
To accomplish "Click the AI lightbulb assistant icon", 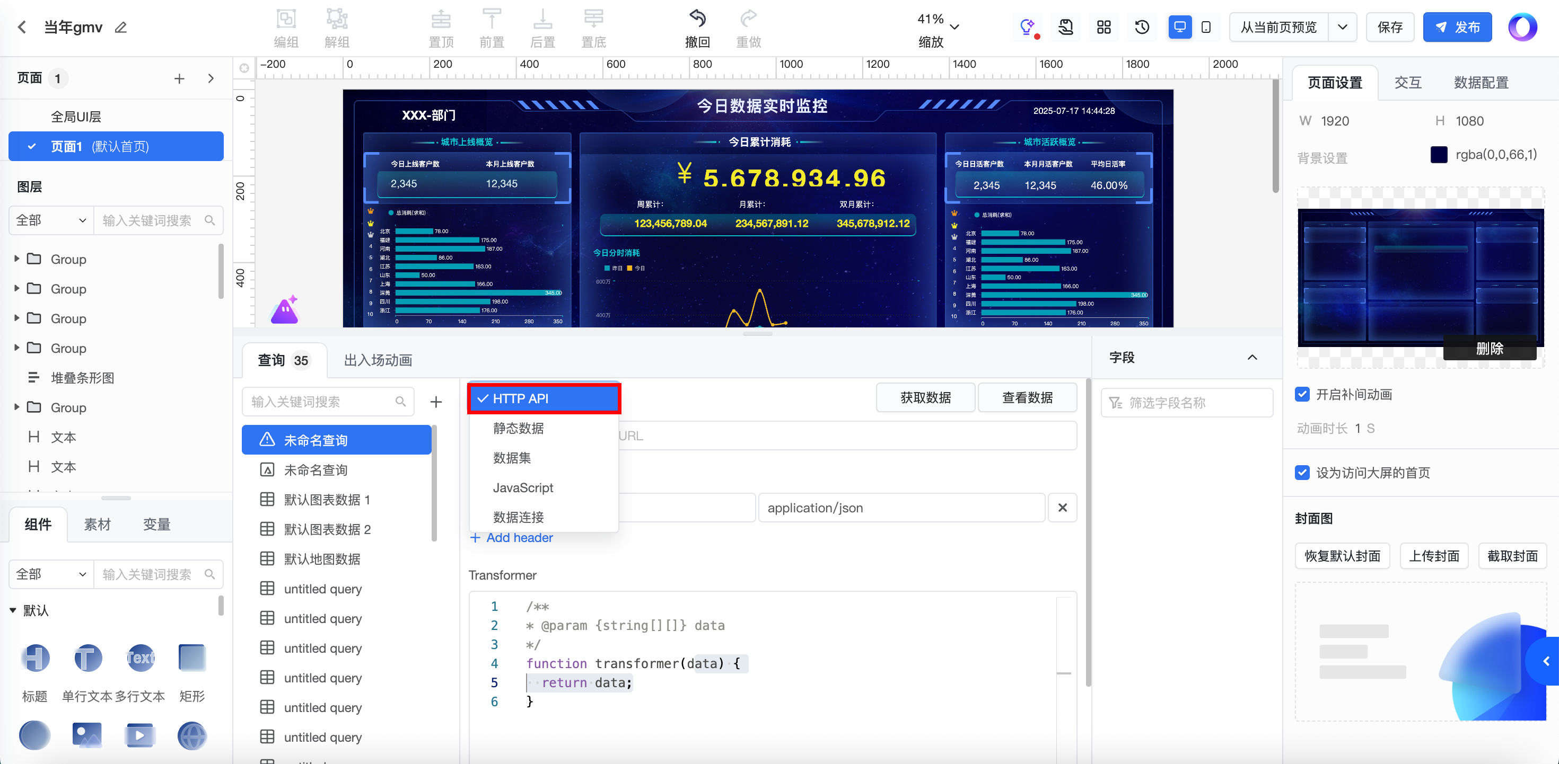I will (1027, 26).
